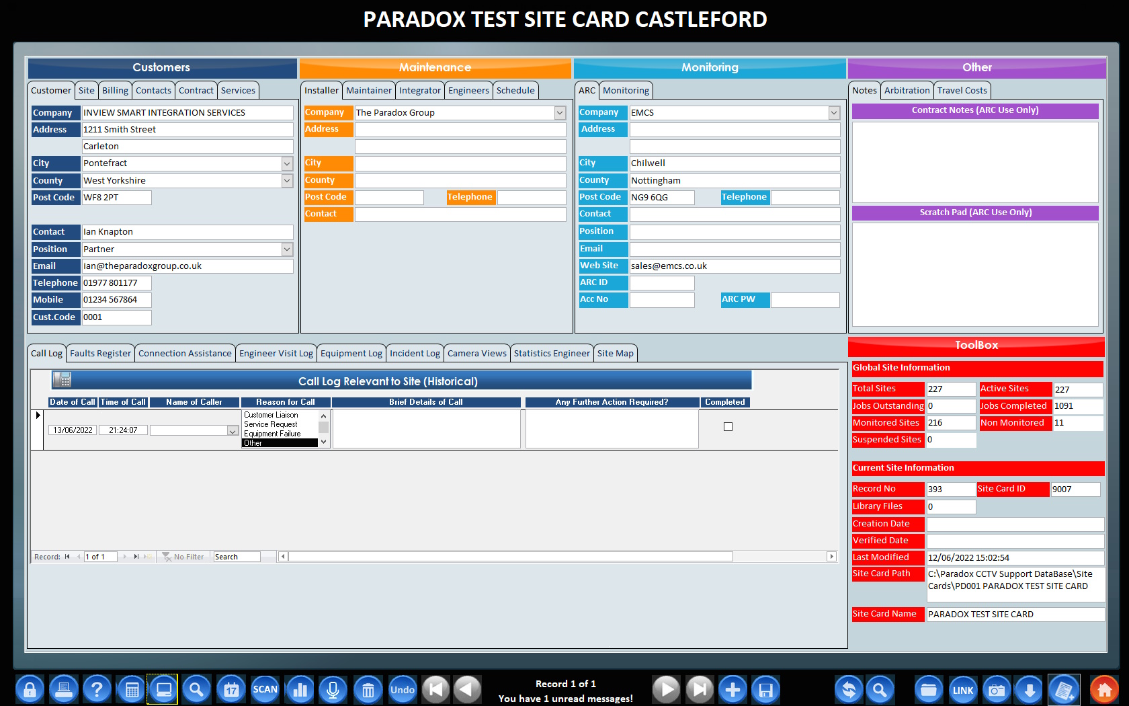This screenshot has width=1129, height=706.
Task: Click last record button in Call Log navigator
Action: 136,557
